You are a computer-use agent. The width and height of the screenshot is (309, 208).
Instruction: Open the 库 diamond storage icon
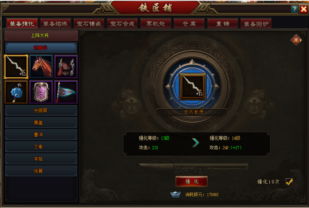tap(296, 40)
